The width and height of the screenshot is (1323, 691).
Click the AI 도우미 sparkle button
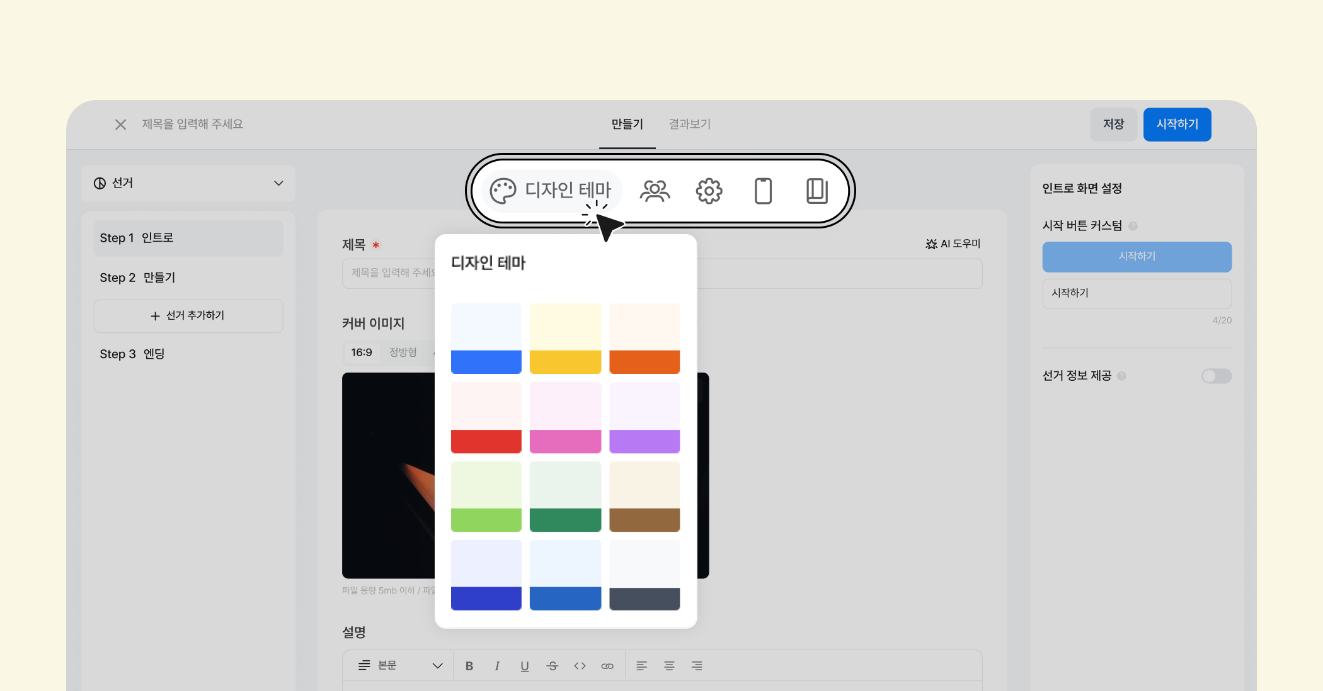pos(953,244)
